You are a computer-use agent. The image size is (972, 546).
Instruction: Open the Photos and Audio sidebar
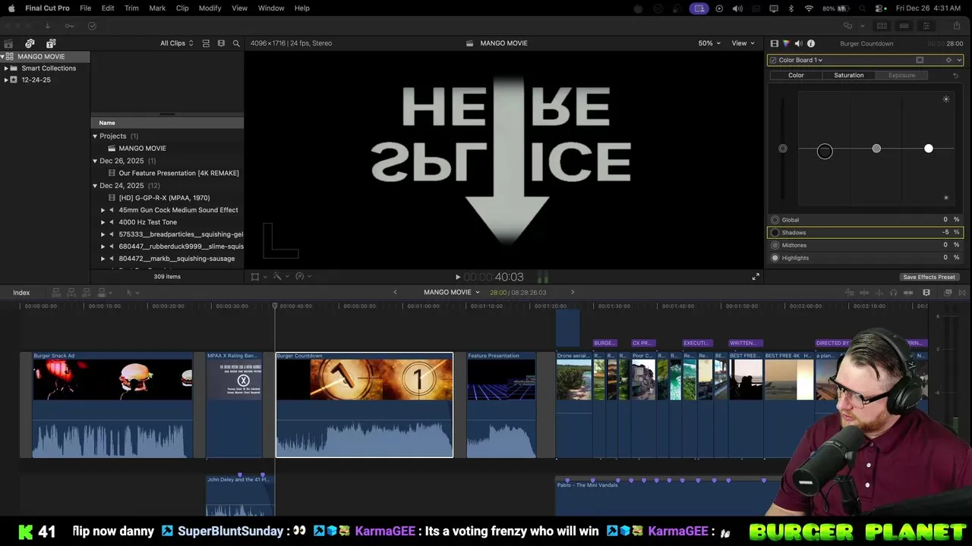pyautogui.click(x=30, y=43)
